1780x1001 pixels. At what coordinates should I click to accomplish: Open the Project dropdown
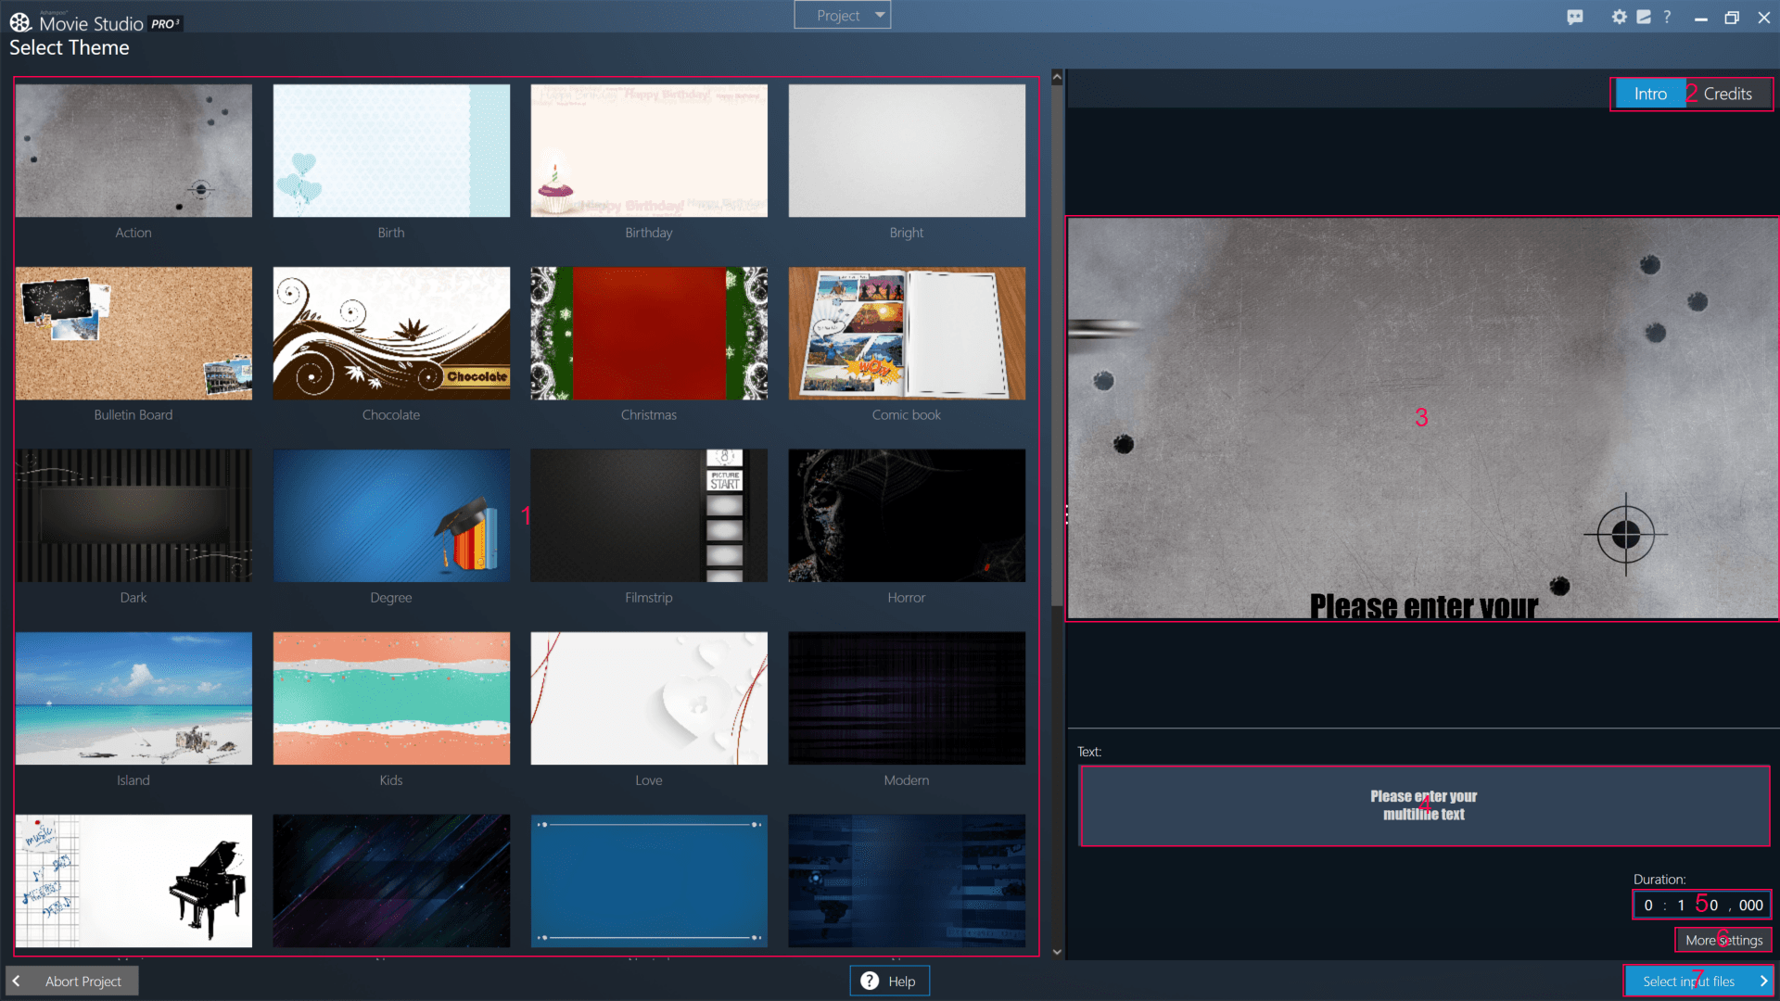(842, 15)
